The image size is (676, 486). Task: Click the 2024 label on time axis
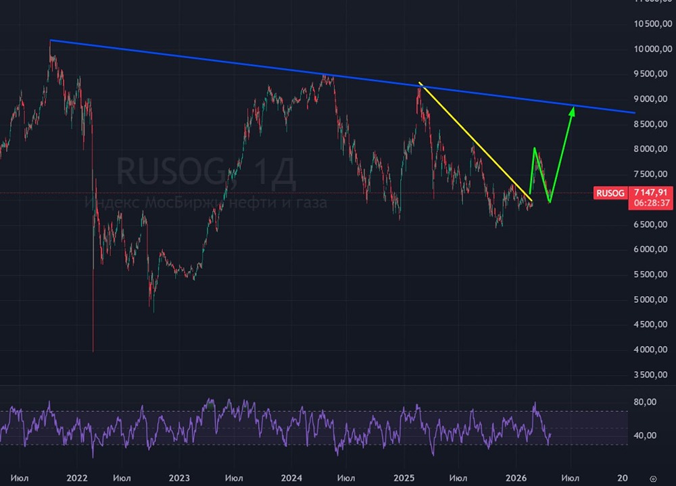coord(291,479)
